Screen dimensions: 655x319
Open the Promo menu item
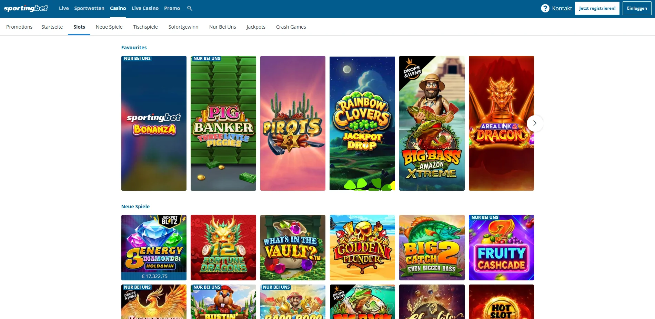click(x=172, y=8)
